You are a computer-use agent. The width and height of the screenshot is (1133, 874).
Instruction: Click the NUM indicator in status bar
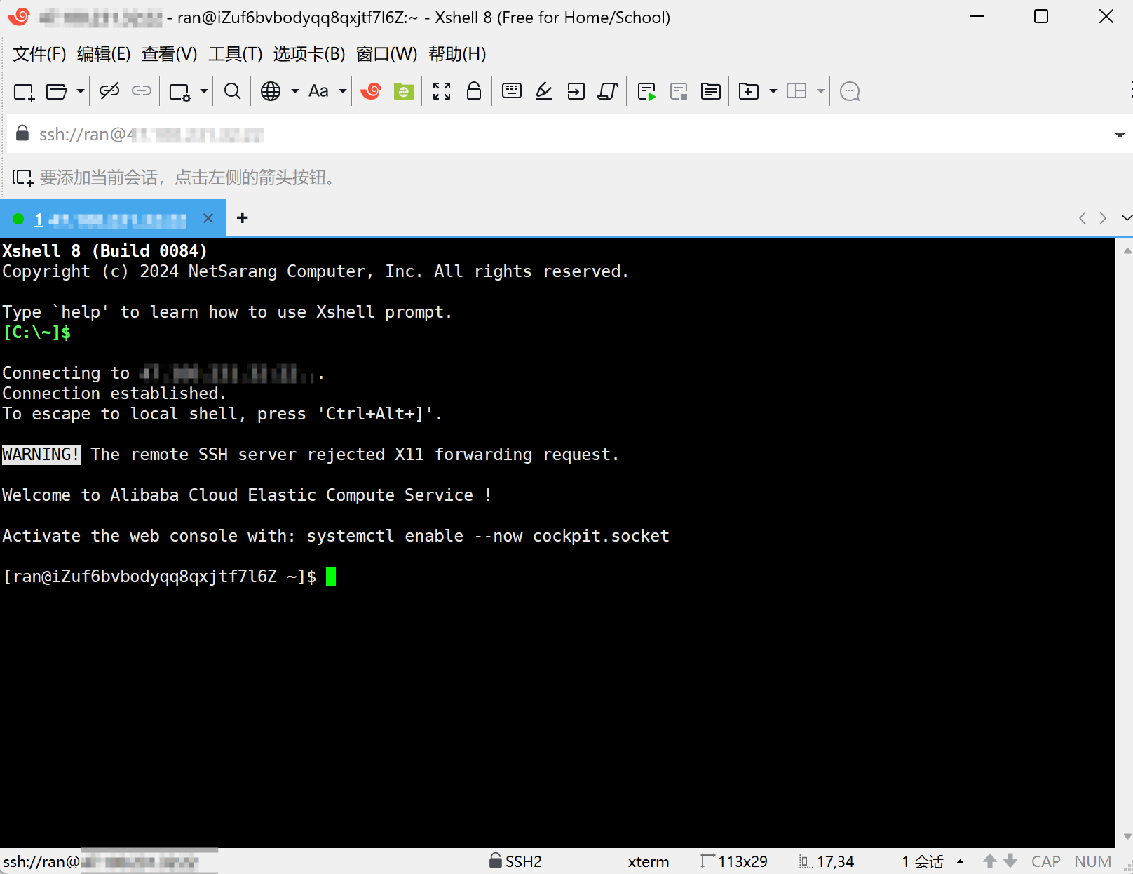click(x=1093, y=861)
